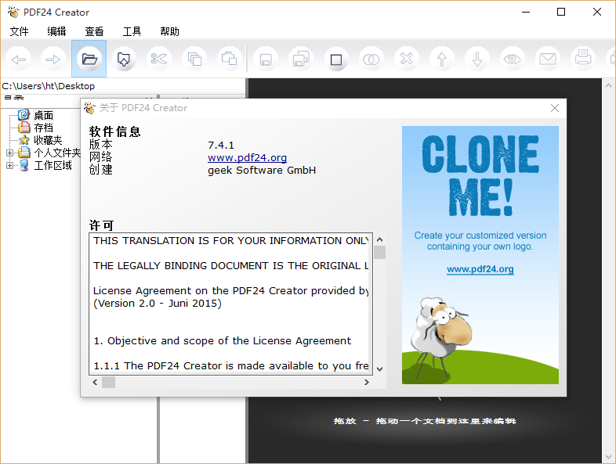Click the save disk toolbar icon
This screenshot has width=616, height=464.
266,59
